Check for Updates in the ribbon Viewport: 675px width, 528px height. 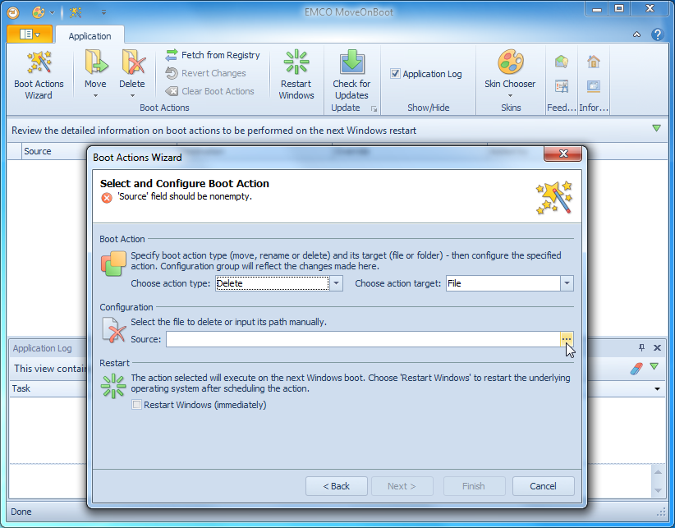point(351,76)
